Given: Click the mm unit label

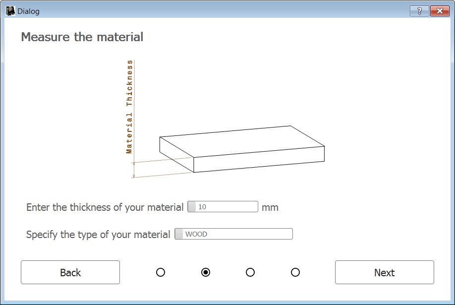Looking at the screenshot, I should pyautogui.click(x=270, y=207).
